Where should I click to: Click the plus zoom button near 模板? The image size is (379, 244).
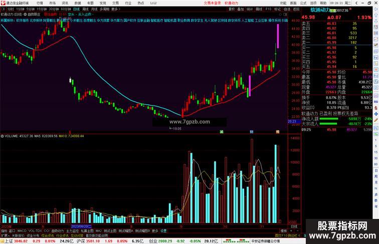click(291, 231)
